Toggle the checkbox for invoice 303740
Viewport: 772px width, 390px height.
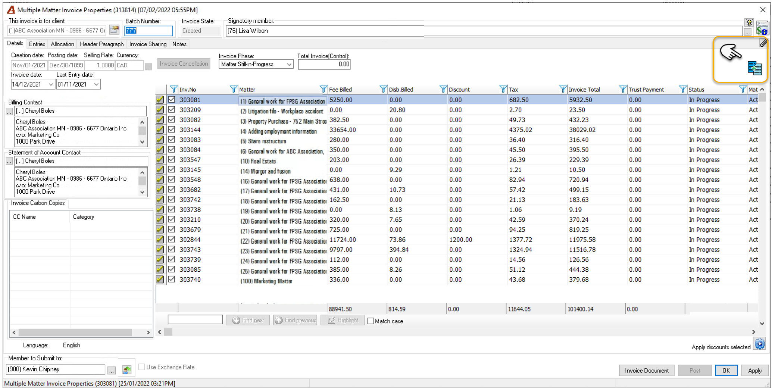pyautogui.click(x=172, y=279)
